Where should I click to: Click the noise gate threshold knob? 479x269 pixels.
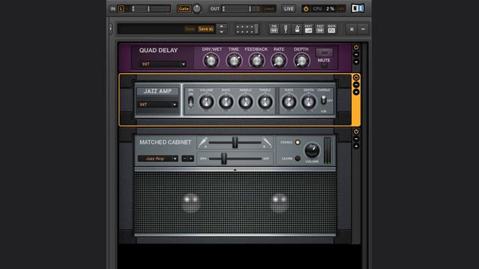pyautogui.click(x=197, y=9)
